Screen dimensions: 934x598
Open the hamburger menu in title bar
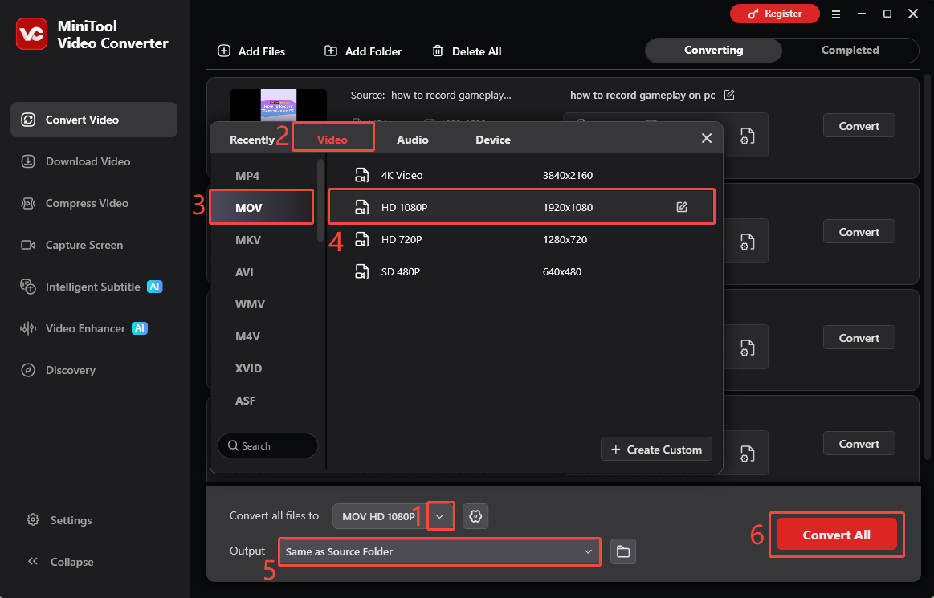[x=836, y=14]
